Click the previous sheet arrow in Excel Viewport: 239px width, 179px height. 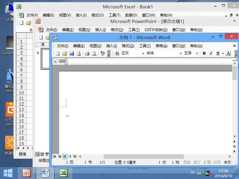pos(23,148)
